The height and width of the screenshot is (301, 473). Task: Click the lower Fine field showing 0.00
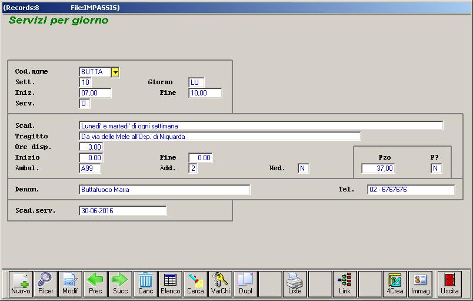click(x=200, y=158)
